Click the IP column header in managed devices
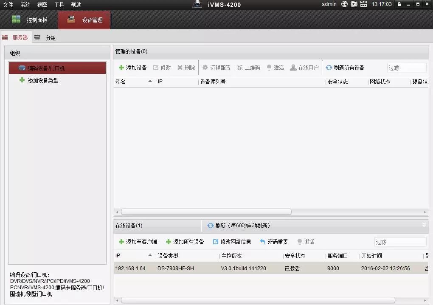The width and height of the screenshot is (433, 305). 177,82
